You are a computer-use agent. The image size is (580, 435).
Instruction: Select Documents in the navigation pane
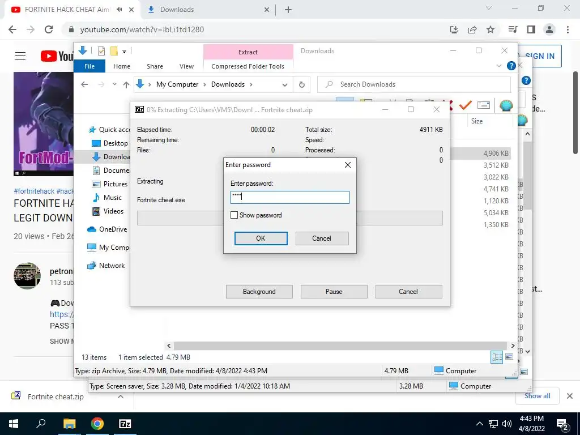point(111,170)
